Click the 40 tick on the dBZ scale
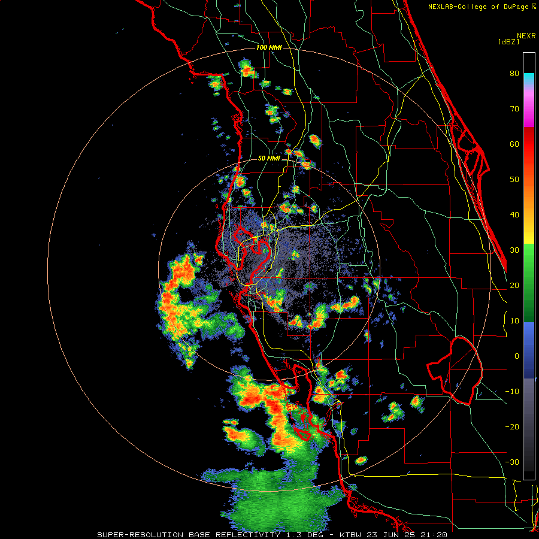539x539 pixels. click(x=514, y=214)
